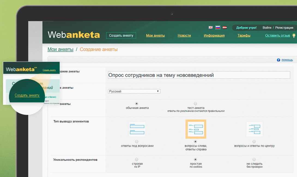Open the 'Новости' menu item

(x=184, y=35)
